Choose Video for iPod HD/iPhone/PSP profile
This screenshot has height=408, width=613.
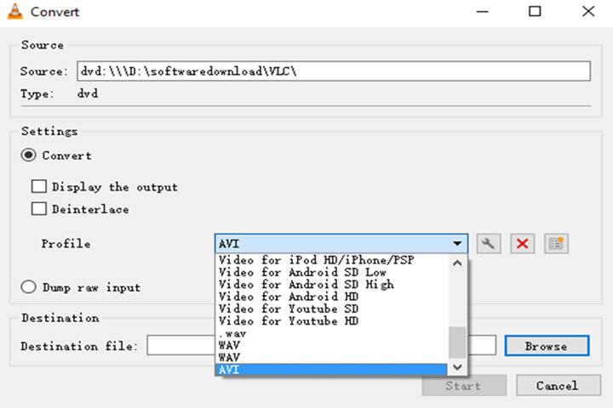[x=330, y=260]
